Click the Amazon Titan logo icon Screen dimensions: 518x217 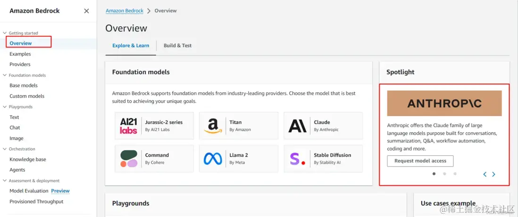tap(213, 125)
